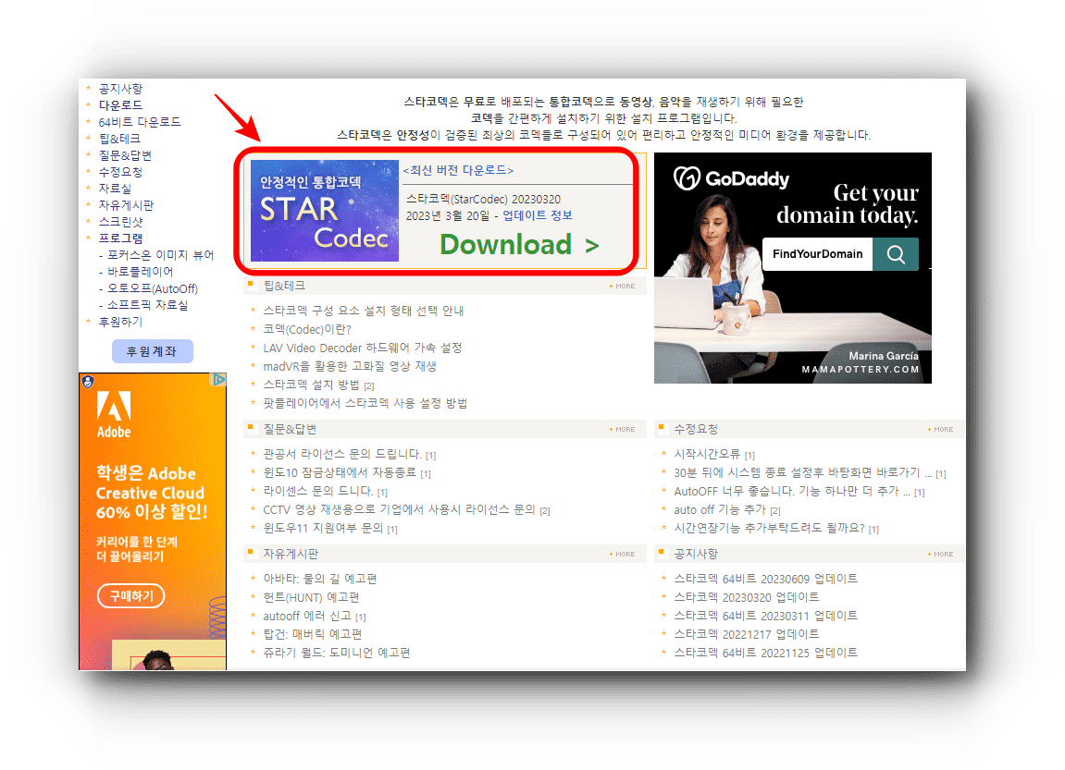Open 수정요청 in the sidebar menu
1065x770 pixels.
[x=120, y=172]
